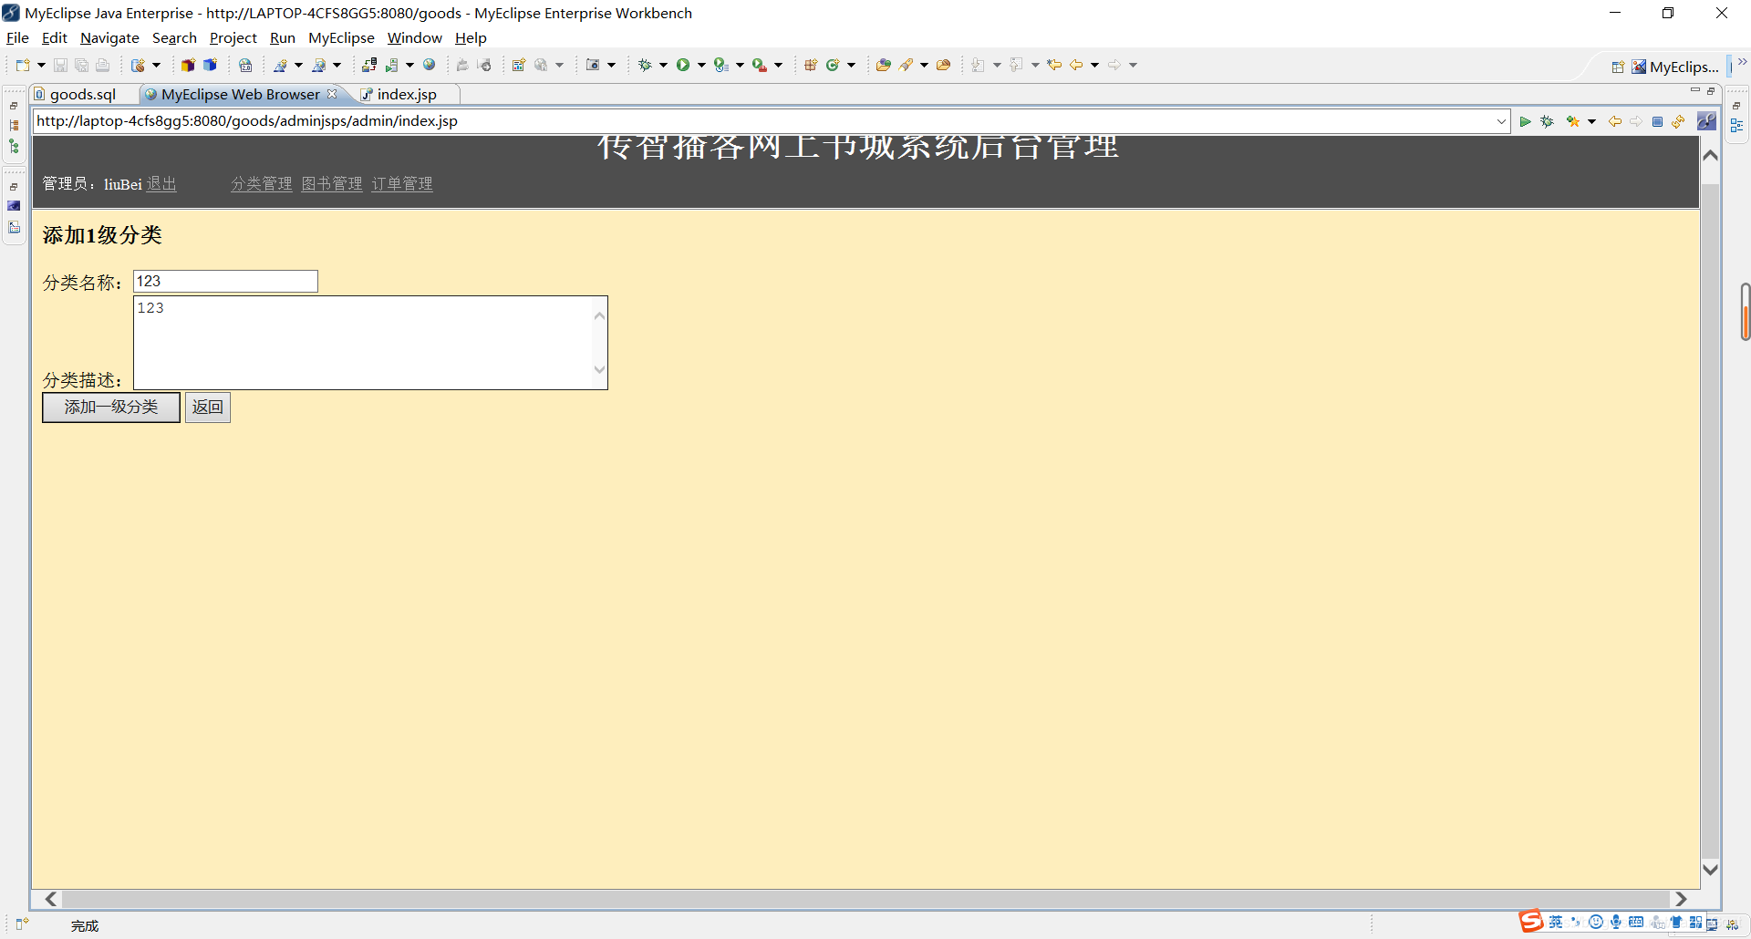Screen dimensions: 1751x939
Task: Click the 返回 button
Action: 208,408
